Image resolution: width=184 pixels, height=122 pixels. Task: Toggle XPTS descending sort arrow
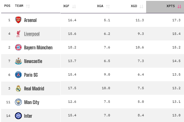pyautogui.click(x=179, y=6)
